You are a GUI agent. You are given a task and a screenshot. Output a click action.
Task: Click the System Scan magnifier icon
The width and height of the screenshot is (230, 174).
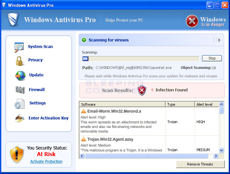point(19,47)
